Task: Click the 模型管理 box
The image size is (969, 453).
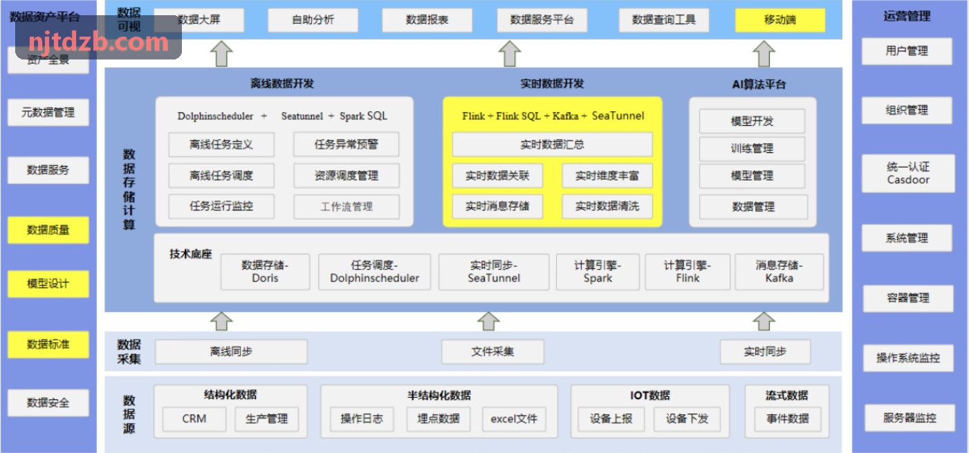Action: 753,176
